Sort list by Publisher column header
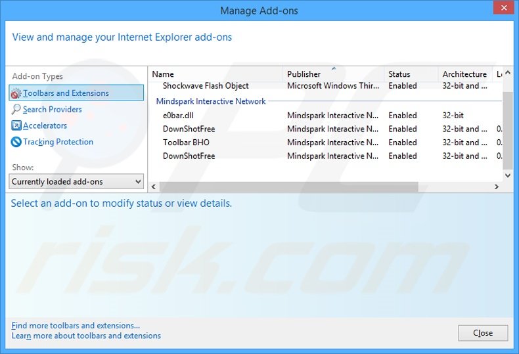Image resolution: width=519 pixels, height=354 pixels. 334,74
